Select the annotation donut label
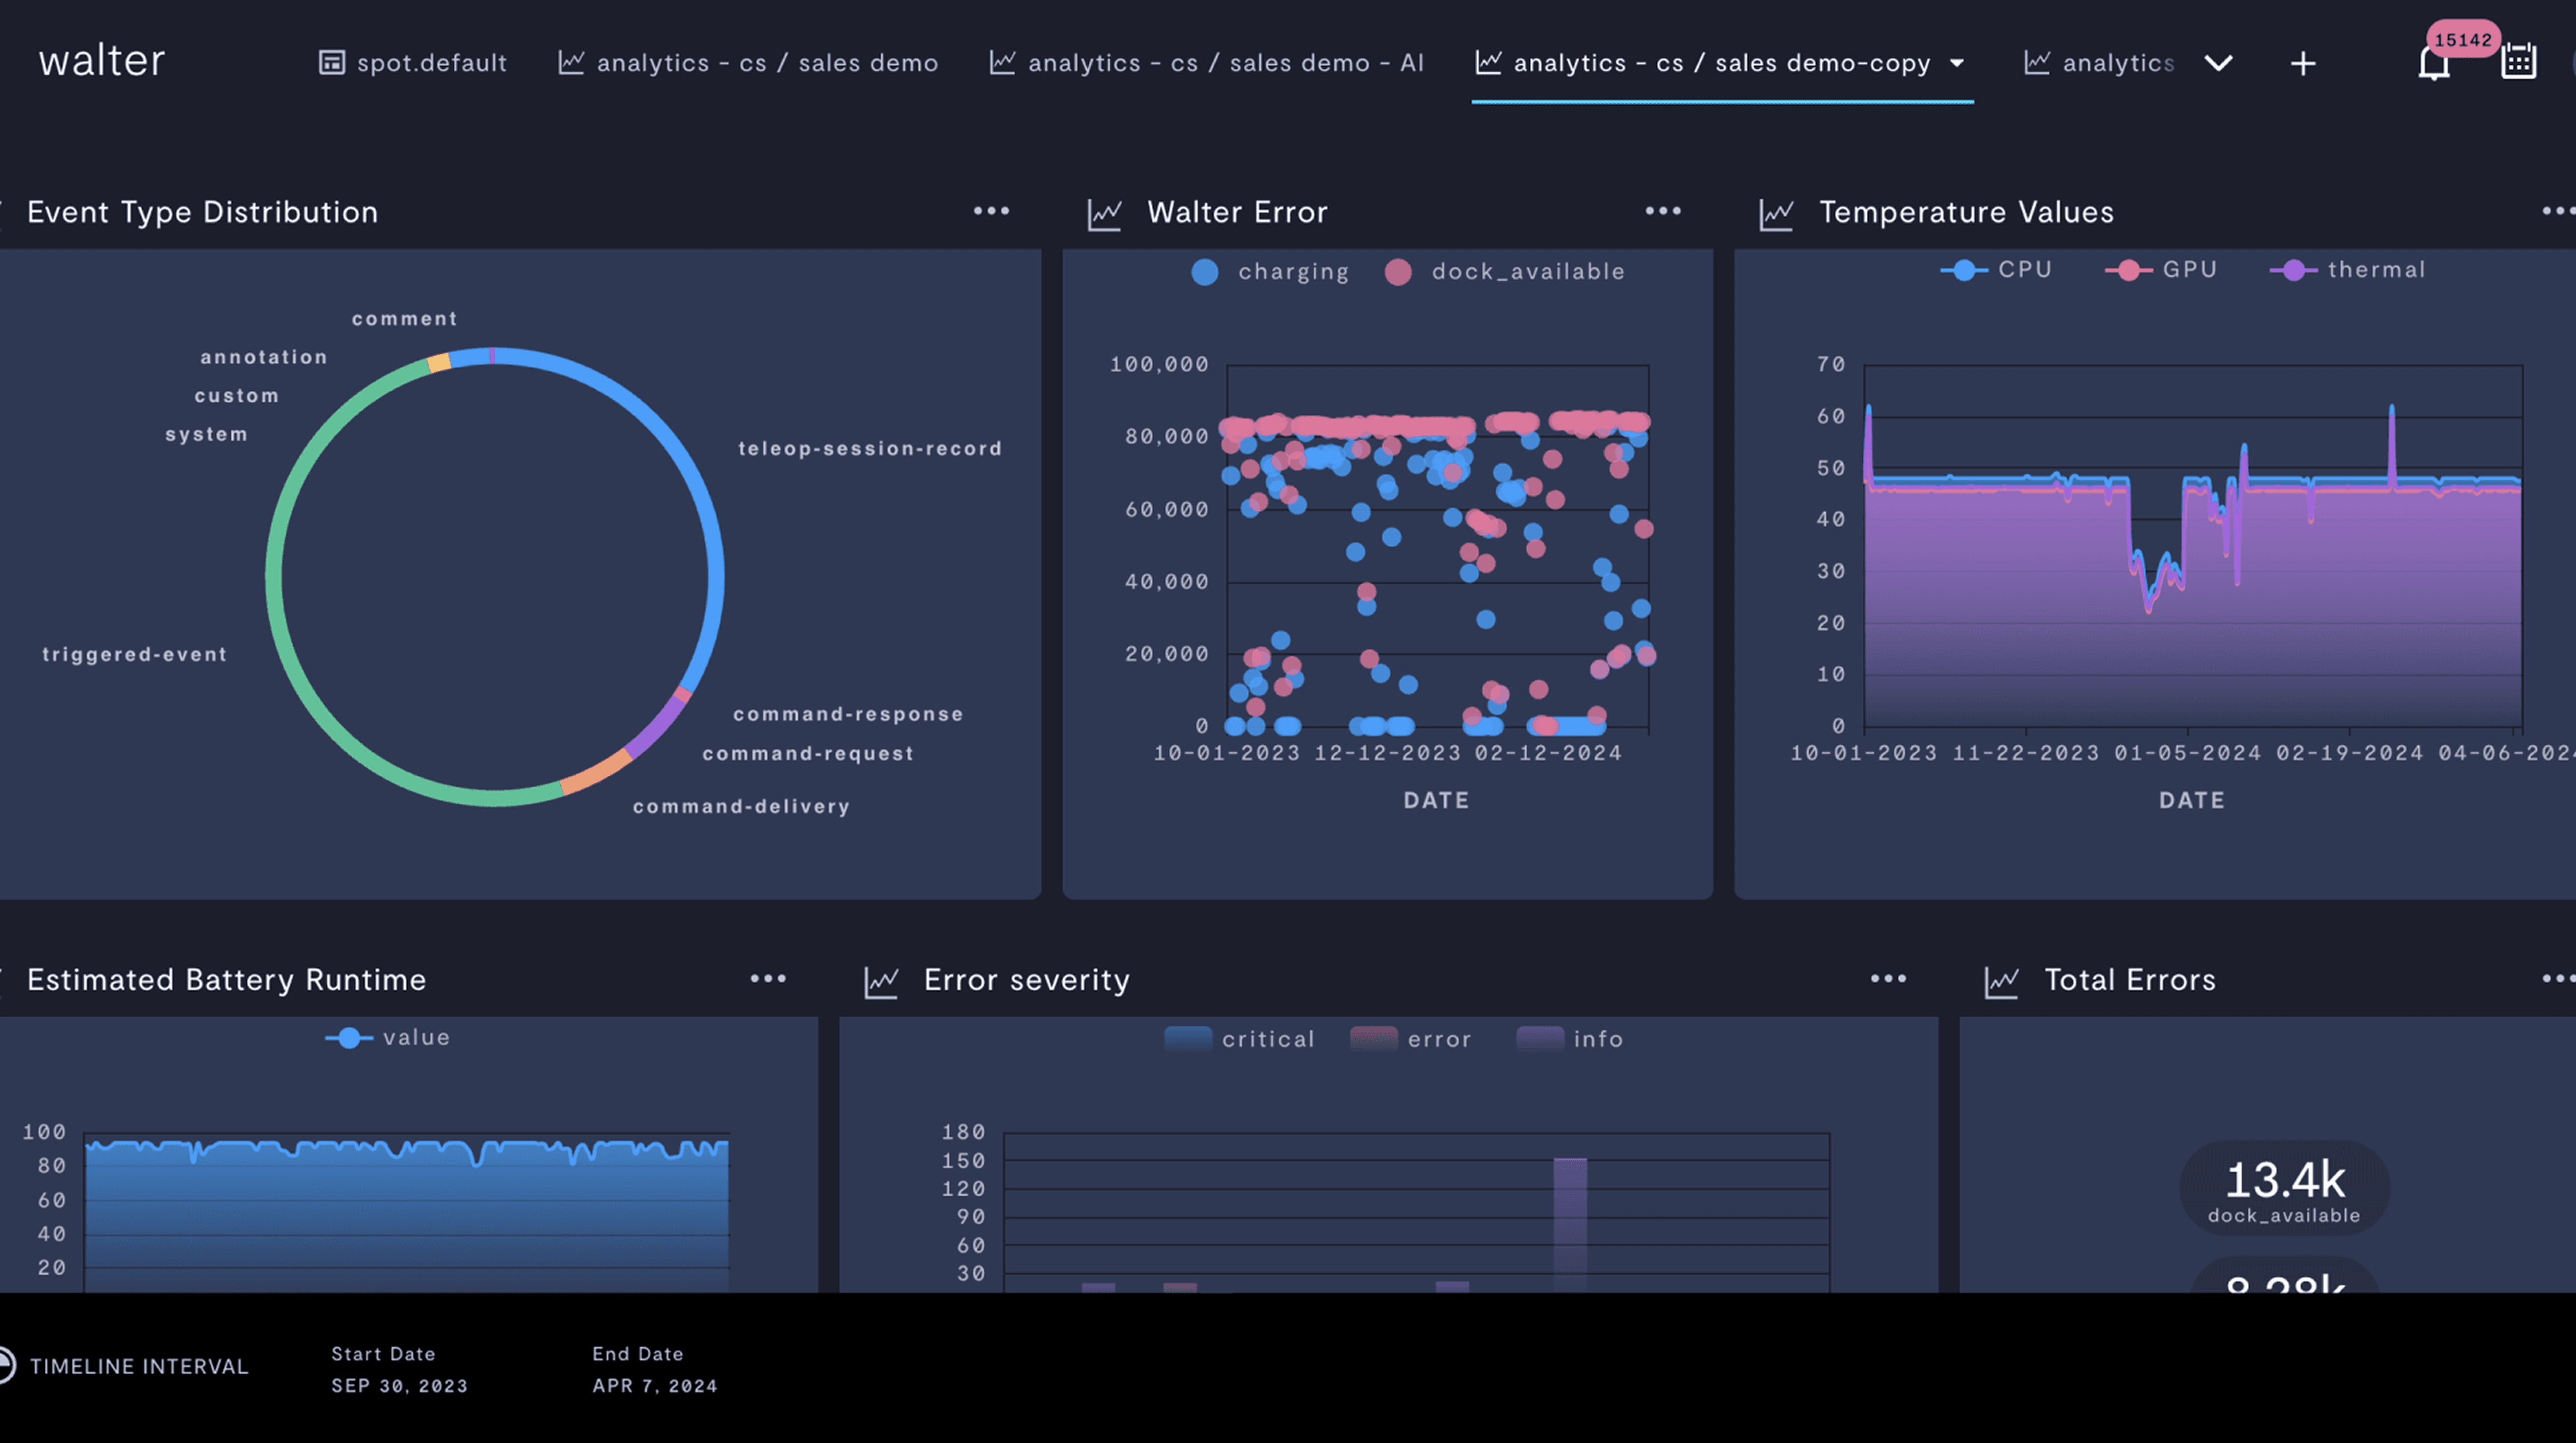Viewport: 2576px width, 1443px height. (264, 357)
